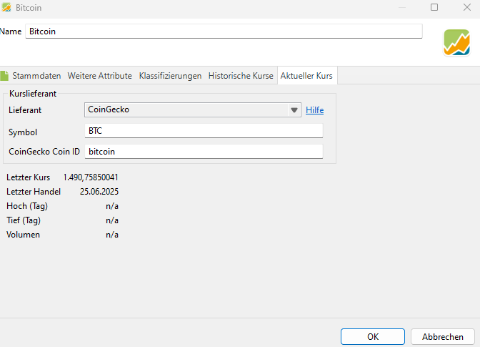The width and height of the screenshot is (480, 347).
Task: Click the Portfolio Performance icon in title bar
Action: [x=6, y=7]
